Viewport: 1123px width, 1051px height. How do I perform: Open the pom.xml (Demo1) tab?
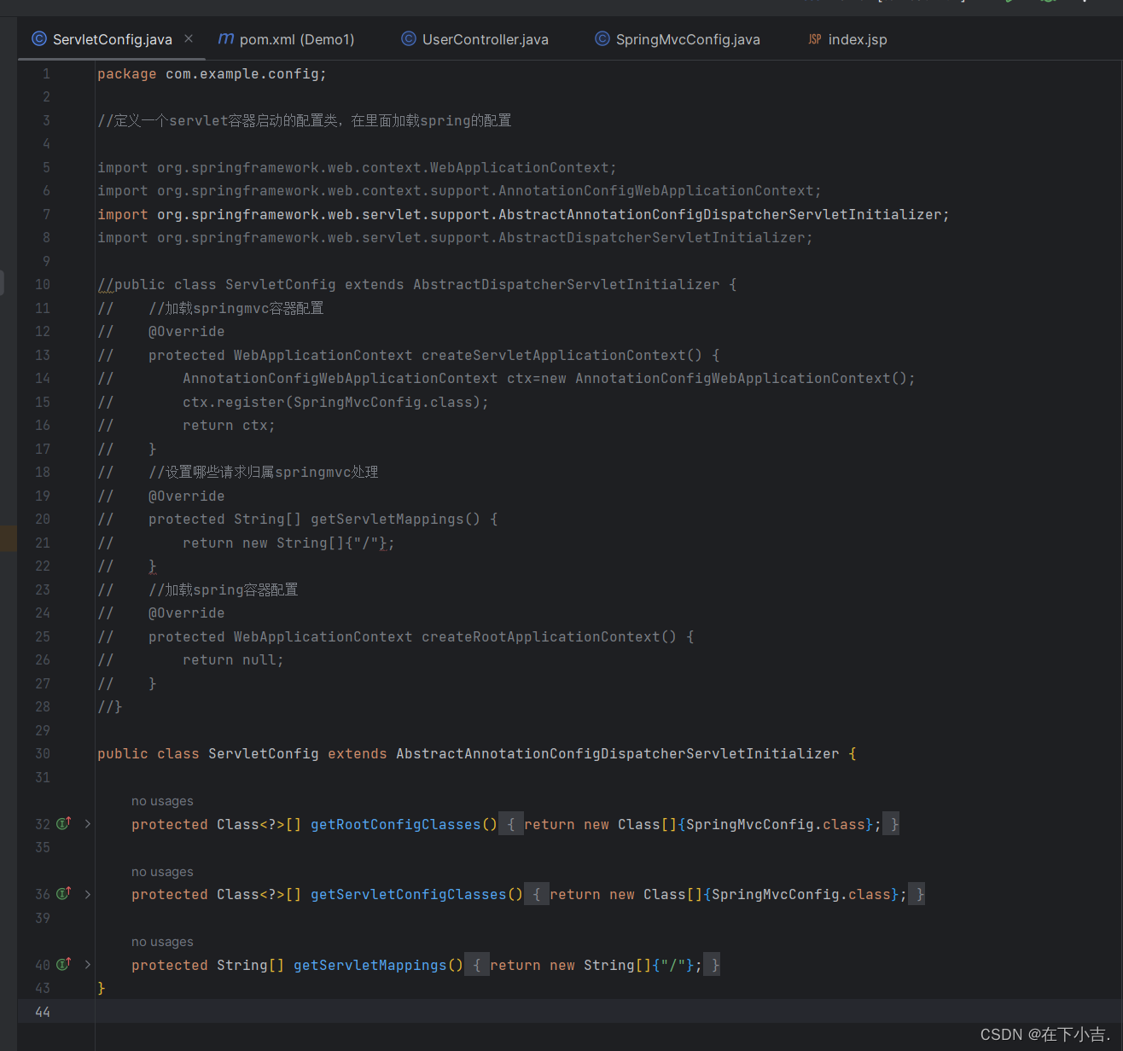pyautogui.click(x=287, y=39)
